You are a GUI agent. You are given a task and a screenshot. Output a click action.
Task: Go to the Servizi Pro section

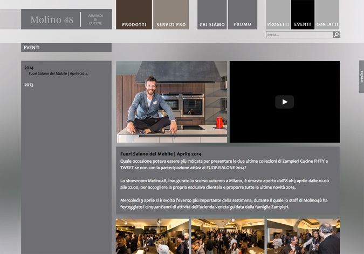[x=171, y=24]
